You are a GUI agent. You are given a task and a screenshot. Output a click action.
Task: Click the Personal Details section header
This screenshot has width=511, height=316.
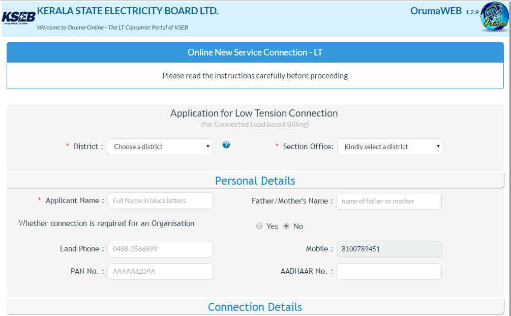tap(255, 181)
